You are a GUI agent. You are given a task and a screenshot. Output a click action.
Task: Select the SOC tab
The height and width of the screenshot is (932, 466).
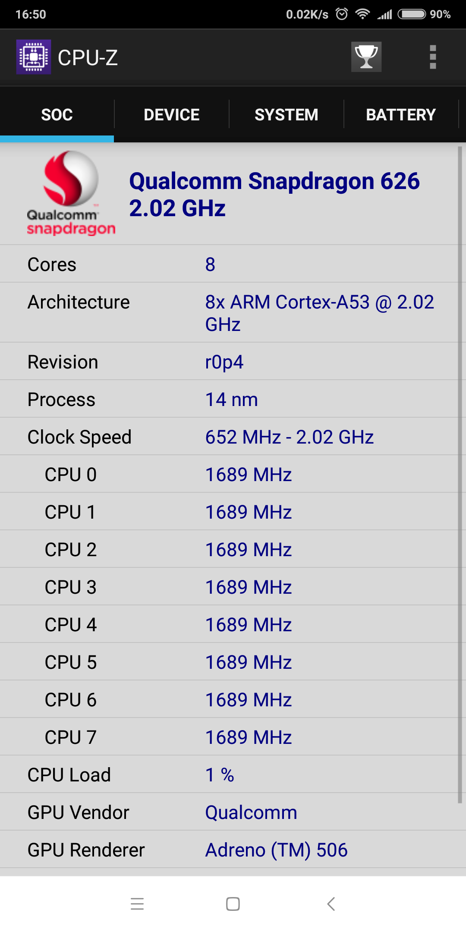click(57, 115)
